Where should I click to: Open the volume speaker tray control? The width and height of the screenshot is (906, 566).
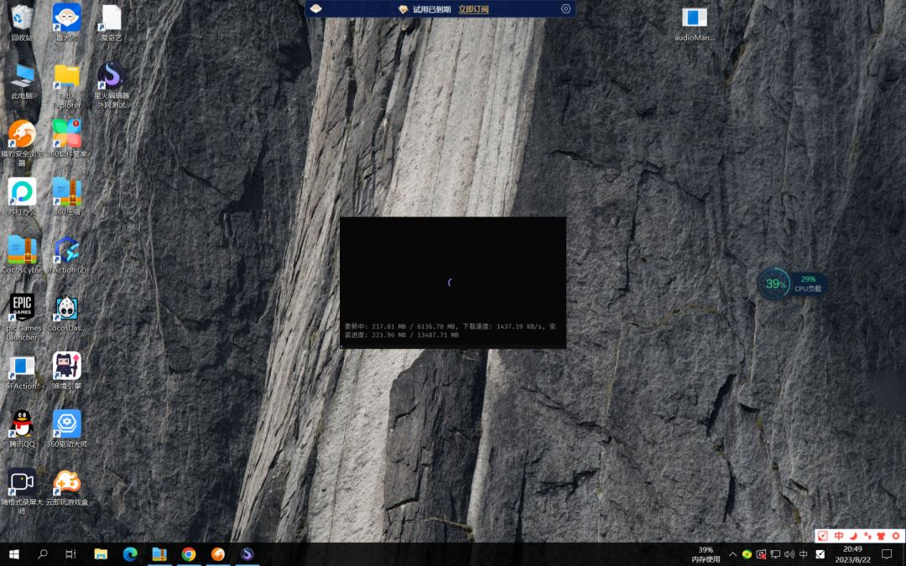(x=789, y=554)
